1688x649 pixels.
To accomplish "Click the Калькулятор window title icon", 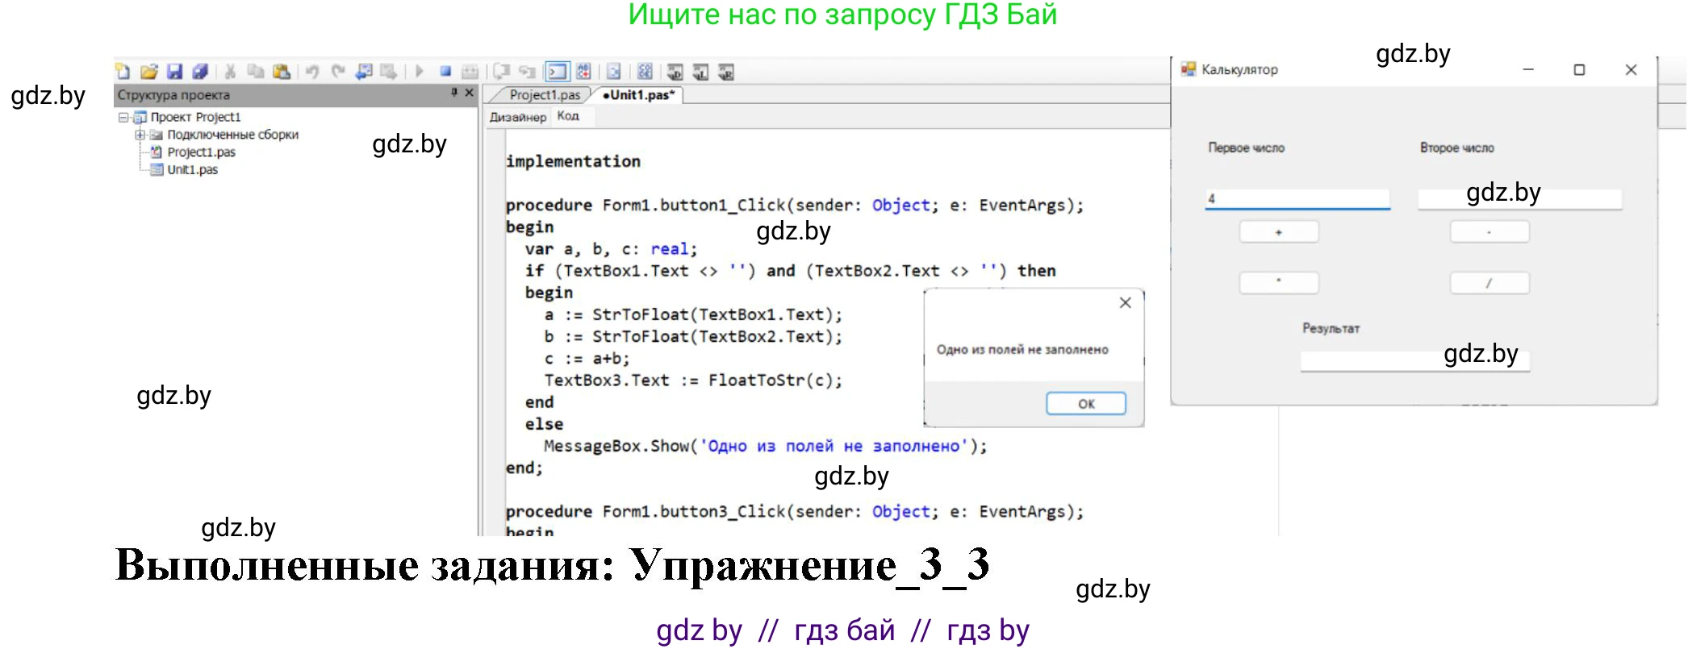I will pyautogui.click(x=1189, y=69).
